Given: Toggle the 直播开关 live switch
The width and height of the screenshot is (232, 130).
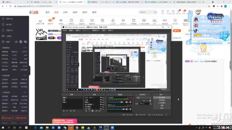Looking at the screenshot, I should [x=50, y=20].
